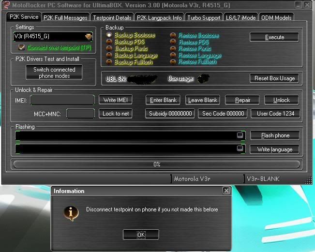The image size is (315, 252).
Task: Open L6/L7 iMode tab
Action: click(240, 18)
